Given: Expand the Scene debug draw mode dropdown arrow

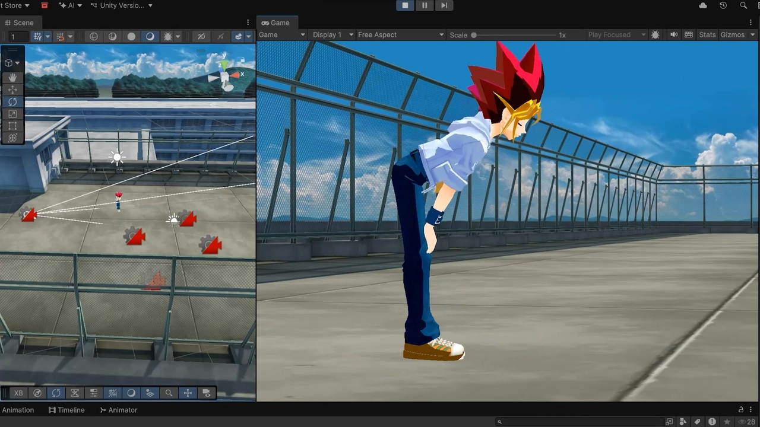Looking at the screenshot, I should click(x=179, y=36).
